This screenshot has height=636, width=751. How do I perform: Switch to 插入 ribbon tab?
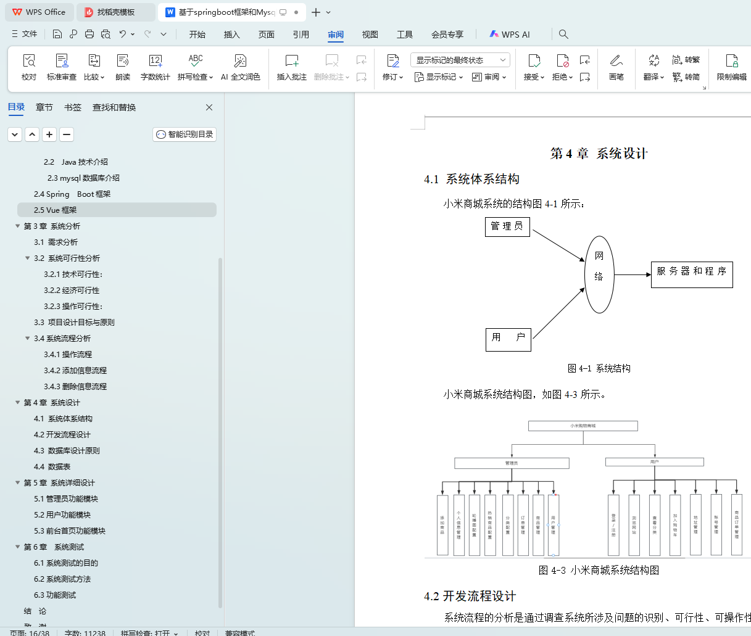232,35
